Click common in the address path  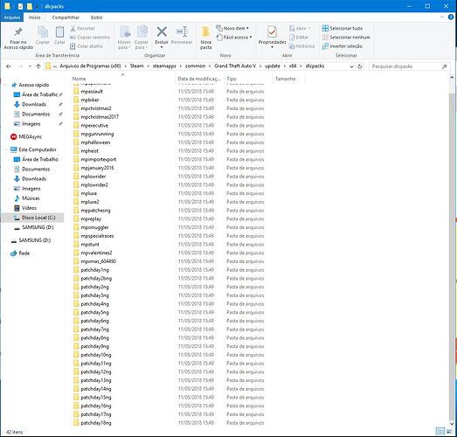(x=195, y=66)
